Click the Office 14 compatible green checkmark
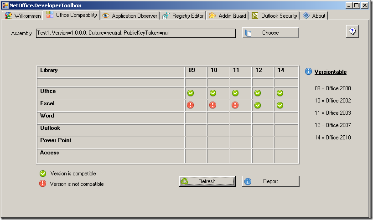 (x=280, y=93)
